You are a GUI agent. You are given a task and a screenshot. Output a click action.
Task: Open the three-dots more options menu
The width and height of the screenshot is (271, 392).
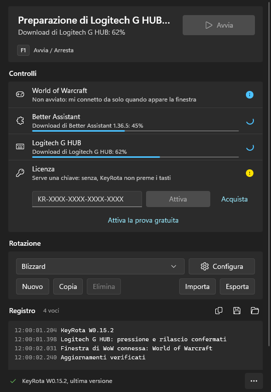pyautogui.click(x=254, y=381)
